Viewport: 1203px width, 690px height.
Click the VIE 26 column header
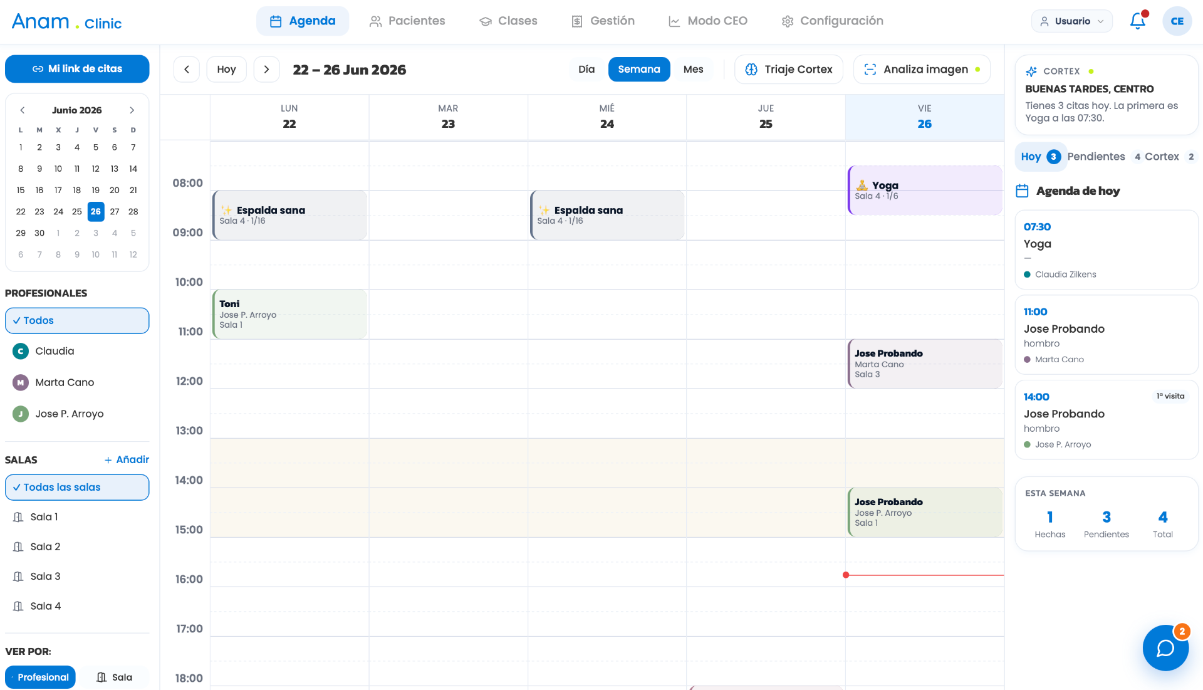tap(925, 117)
